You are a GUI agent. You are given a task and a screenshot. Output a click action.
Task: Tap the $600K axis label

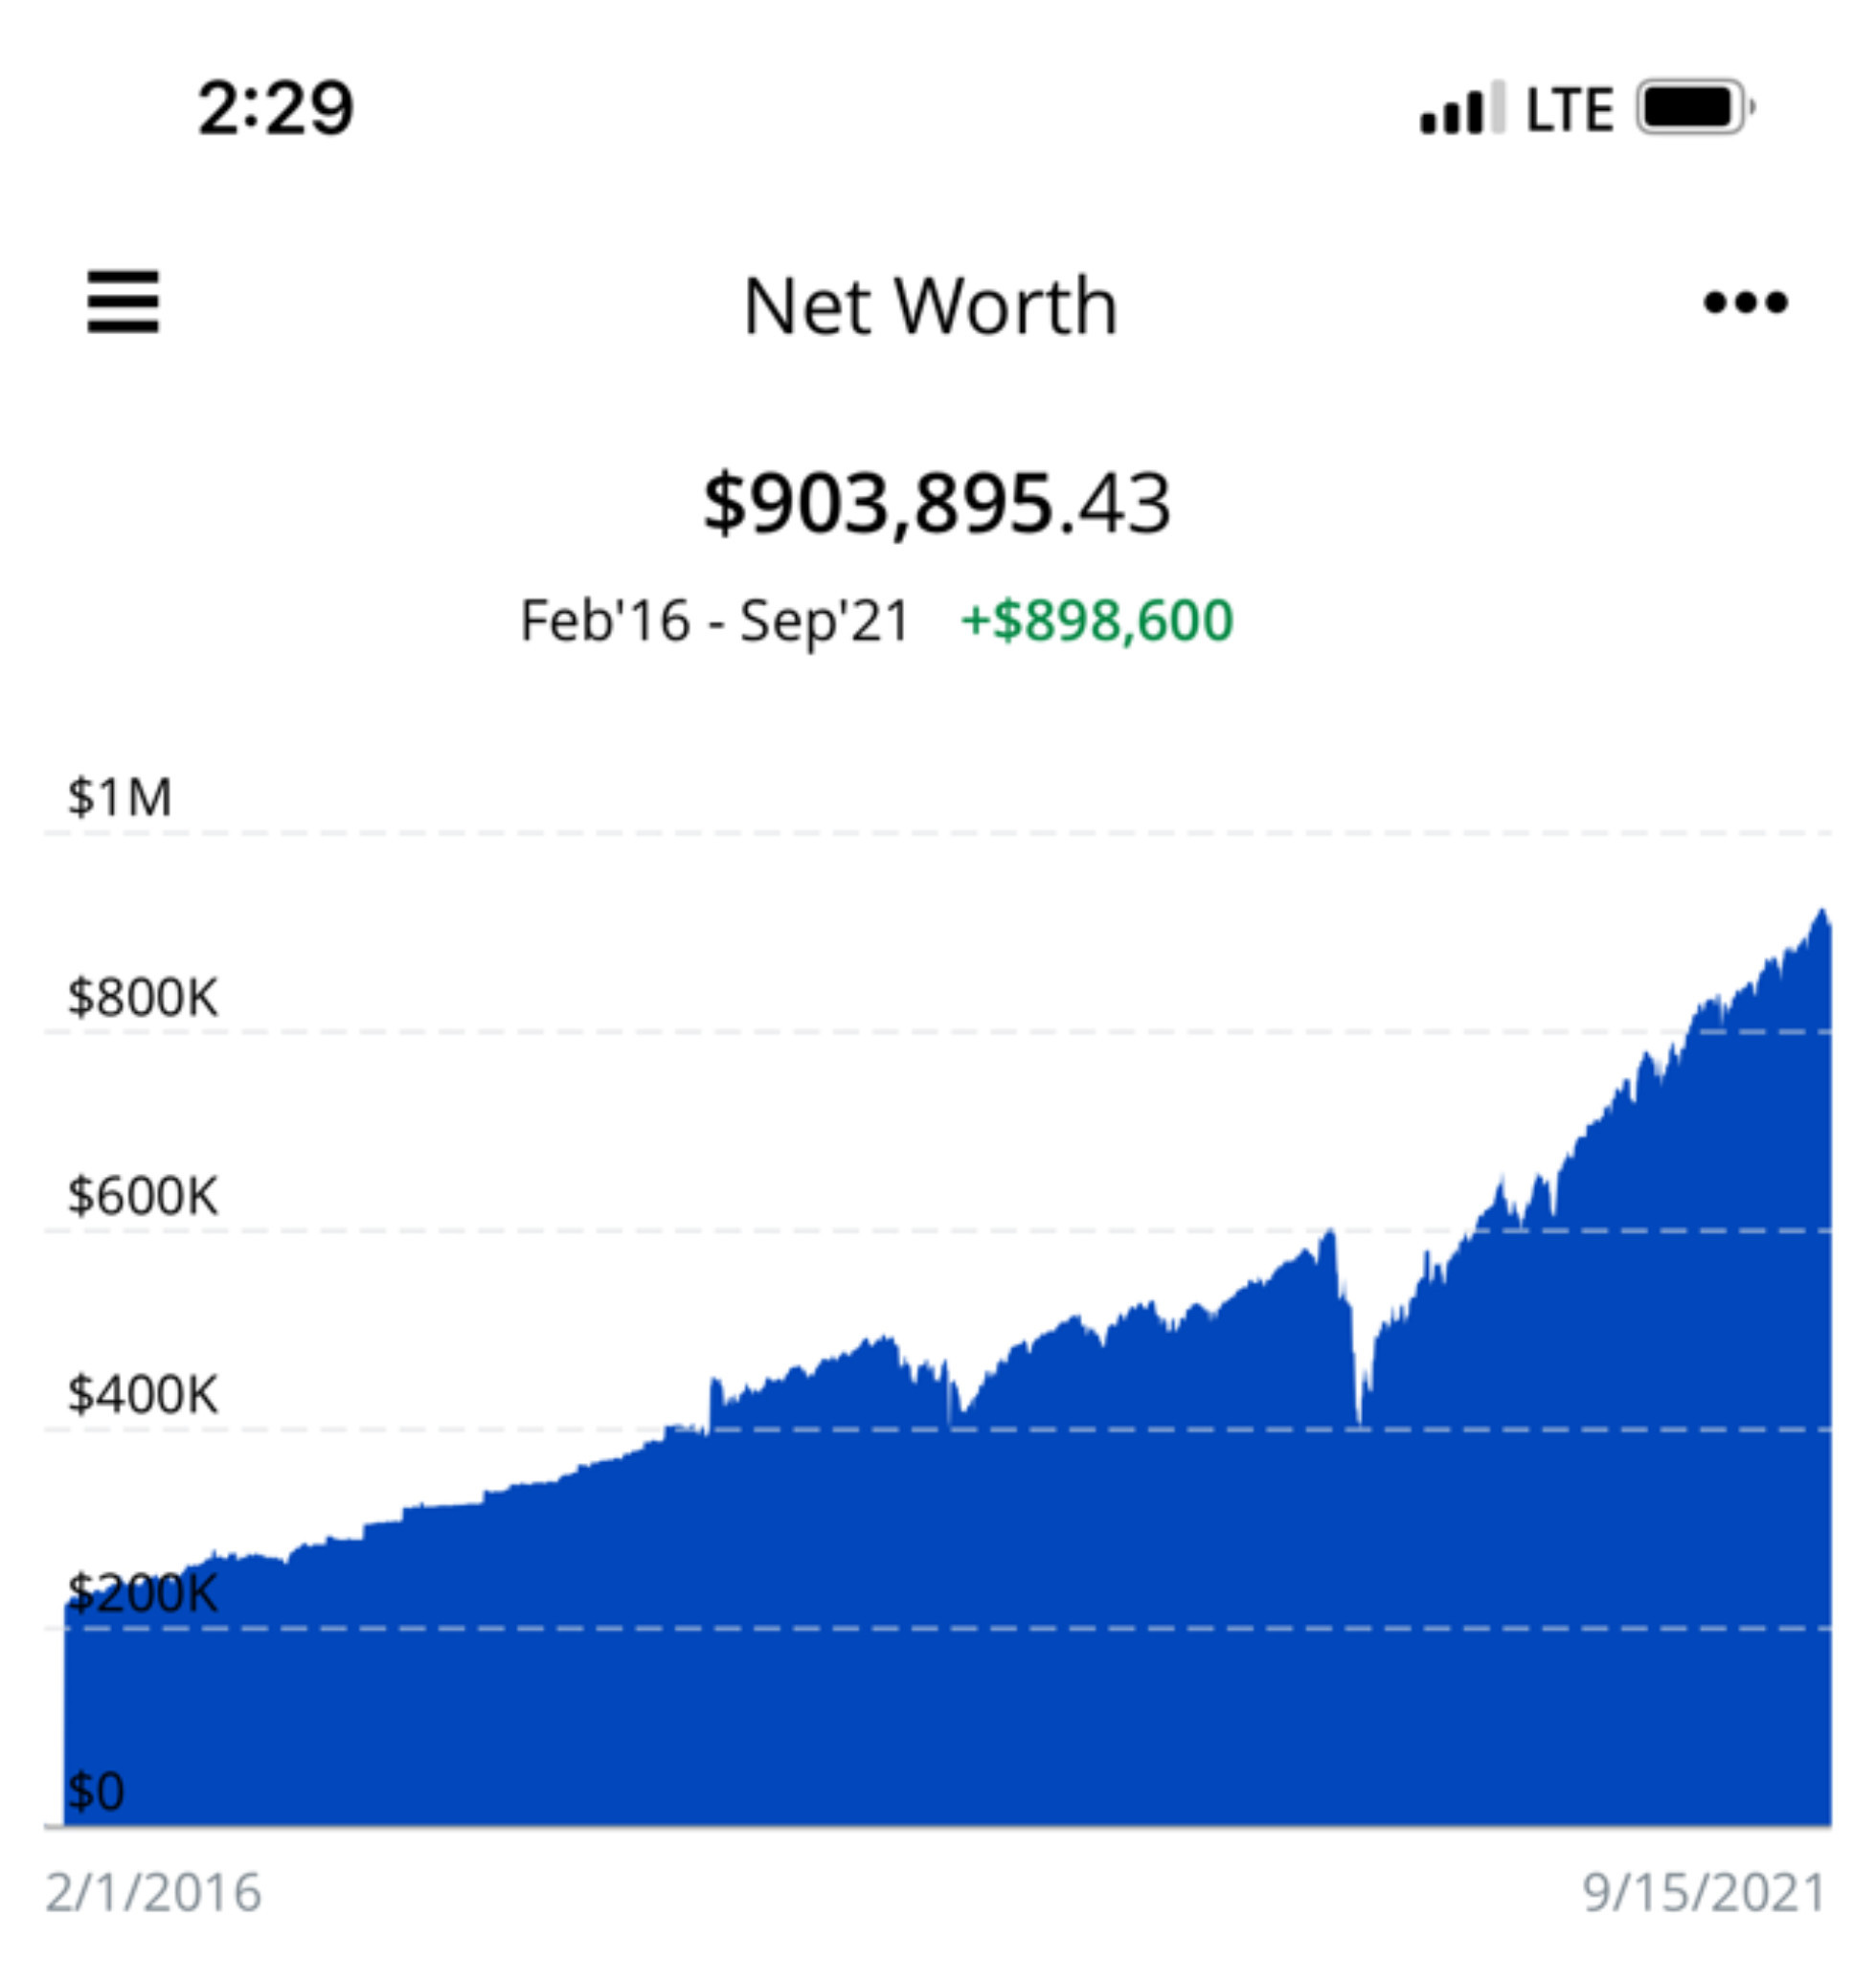142,1196
